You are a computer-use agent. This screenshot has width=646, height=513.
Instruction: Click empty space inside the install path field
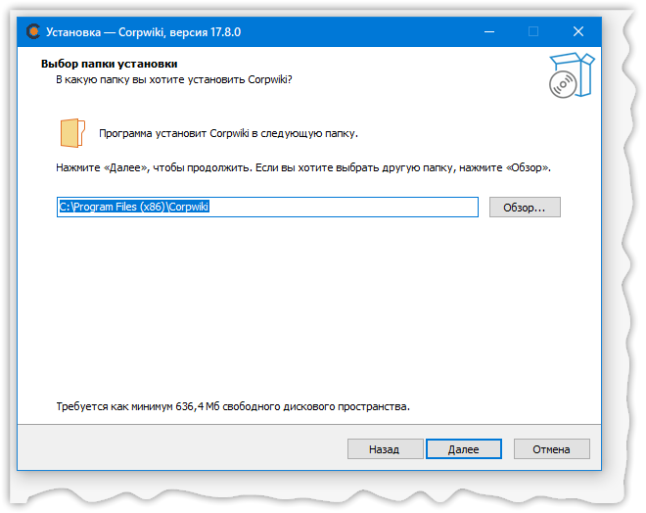(352, 208)
